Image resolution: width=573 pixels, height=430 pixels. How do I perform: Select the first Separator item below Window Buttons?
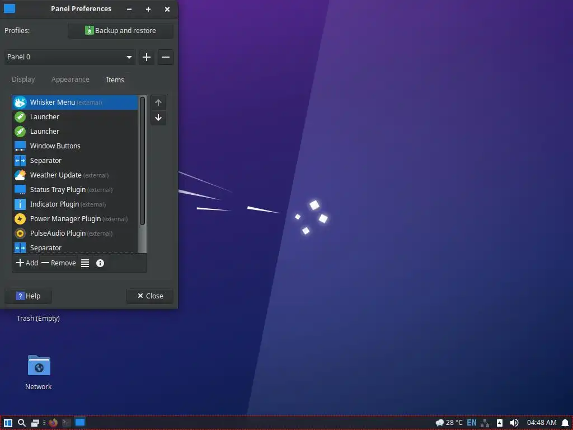pos(75,161)
